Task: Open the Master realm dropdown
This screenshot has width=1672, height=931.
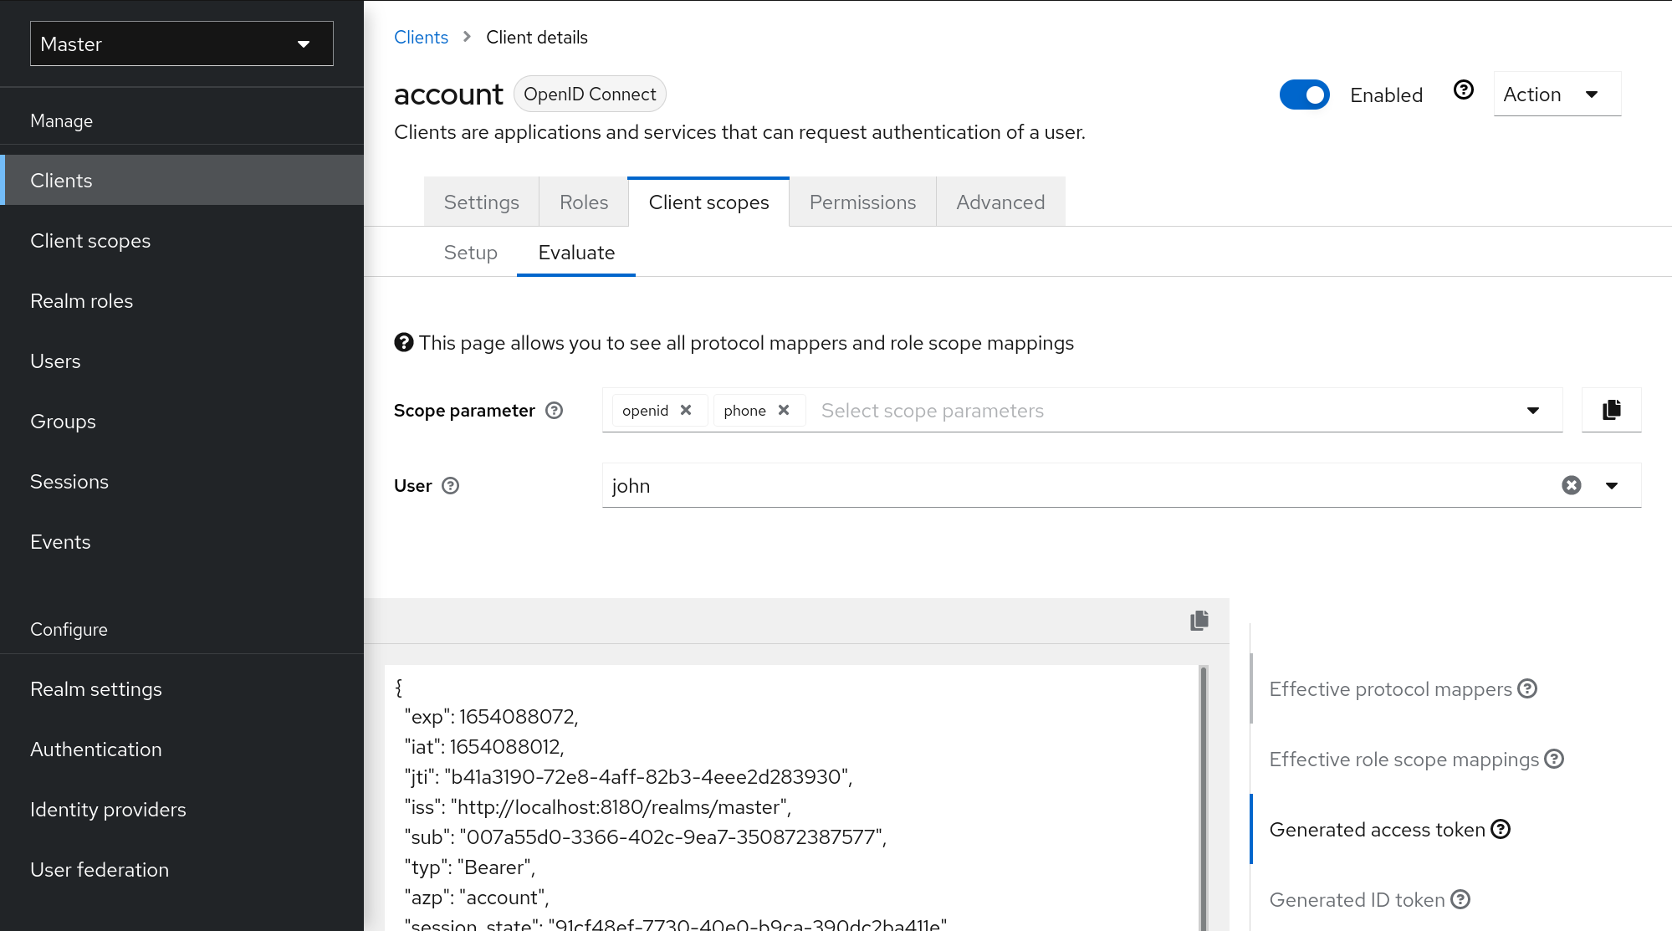Action: (182, 43)
